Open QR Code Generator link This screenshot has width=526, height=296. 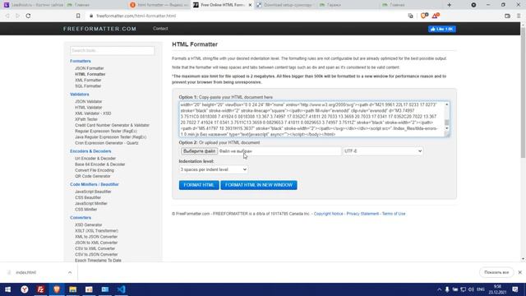coord(93,176)
